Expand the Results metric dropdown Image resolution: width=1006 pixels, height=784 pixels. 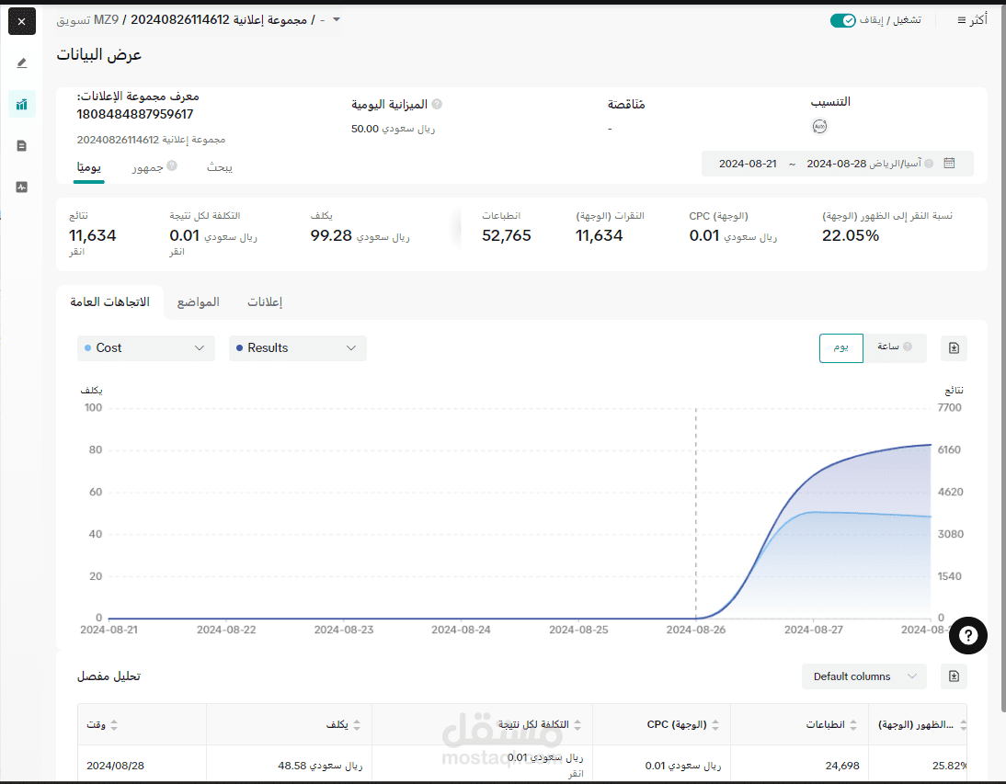point(298,348)
